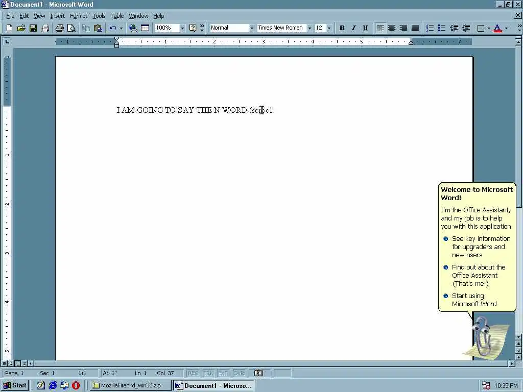Open the Format menu
The width and height of the screenshot is (523, 392).
pos(79,16)
